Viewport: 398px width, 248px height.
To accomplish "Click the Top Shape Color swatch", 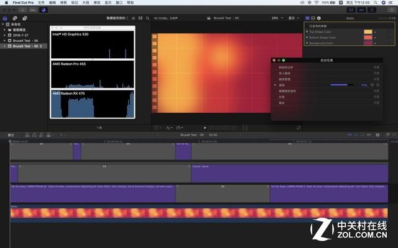I will point(368,32).
